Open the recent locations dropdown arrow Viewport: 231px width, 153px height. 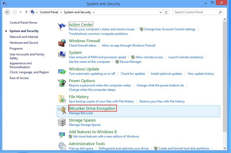20,12
